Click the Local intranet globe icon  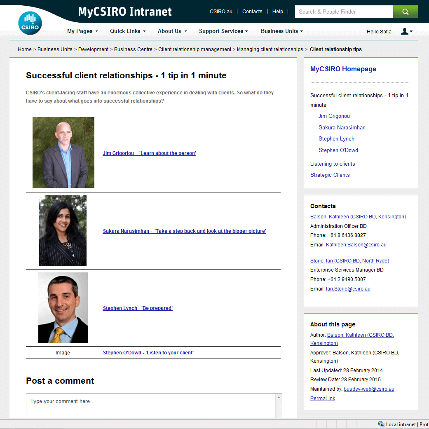click(x=381, y=424)
